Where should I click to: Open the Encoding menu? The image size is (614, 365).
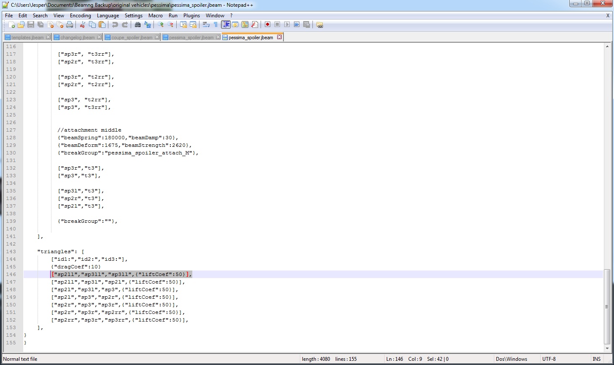tap(81, 16)
